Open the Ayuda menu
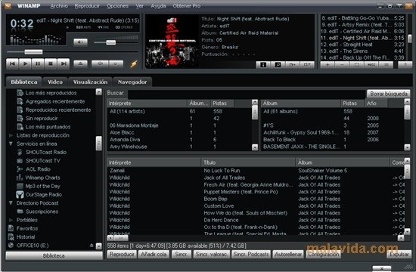 158,6
